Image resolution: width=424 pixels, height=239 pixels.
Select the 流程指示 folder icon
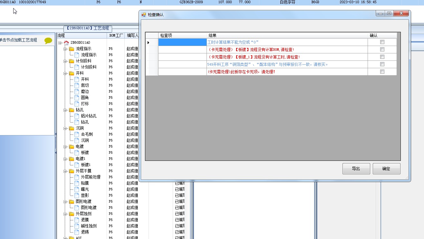point(72,49)
